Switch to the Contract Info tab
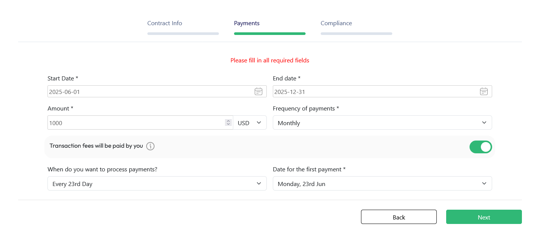The image size is (540, 242). (x=165, y=23)
